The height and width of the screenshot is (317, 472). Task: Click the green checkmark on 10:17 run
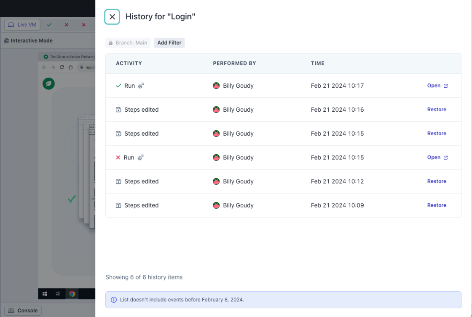[x=118, y=86]
